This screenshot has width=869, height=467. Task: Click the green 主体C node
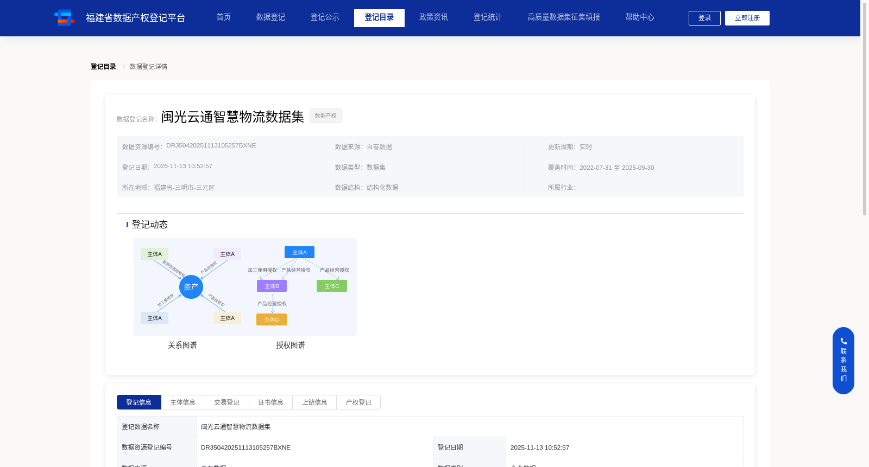tap(332, 286)
